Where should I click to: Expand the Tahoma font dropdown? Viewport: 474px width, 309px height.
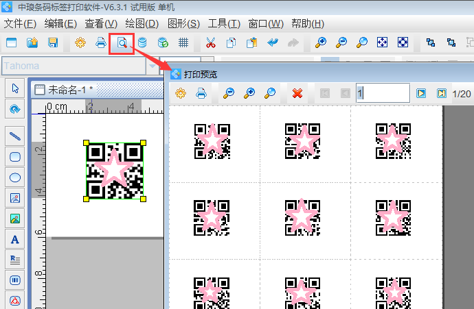click(153, 66)
